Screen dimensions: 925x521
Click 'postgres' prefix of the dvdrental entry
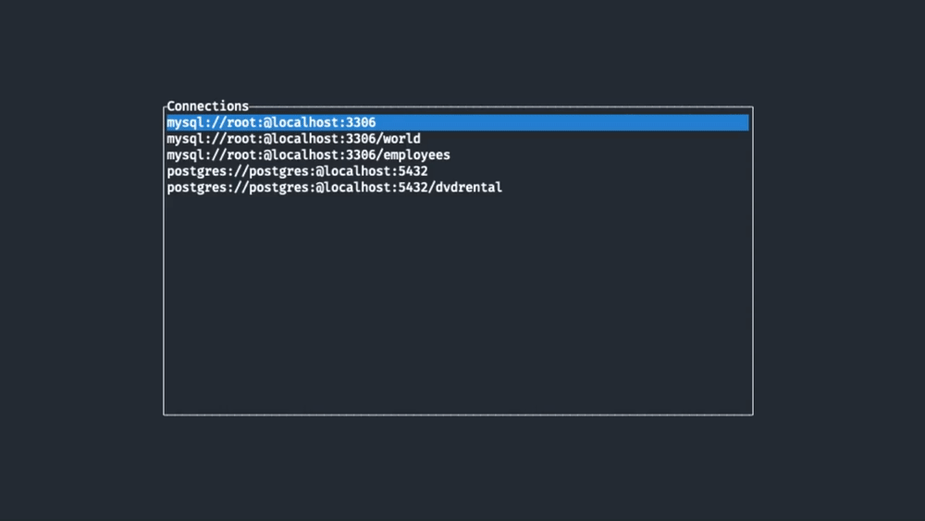(x=196, y=188)
